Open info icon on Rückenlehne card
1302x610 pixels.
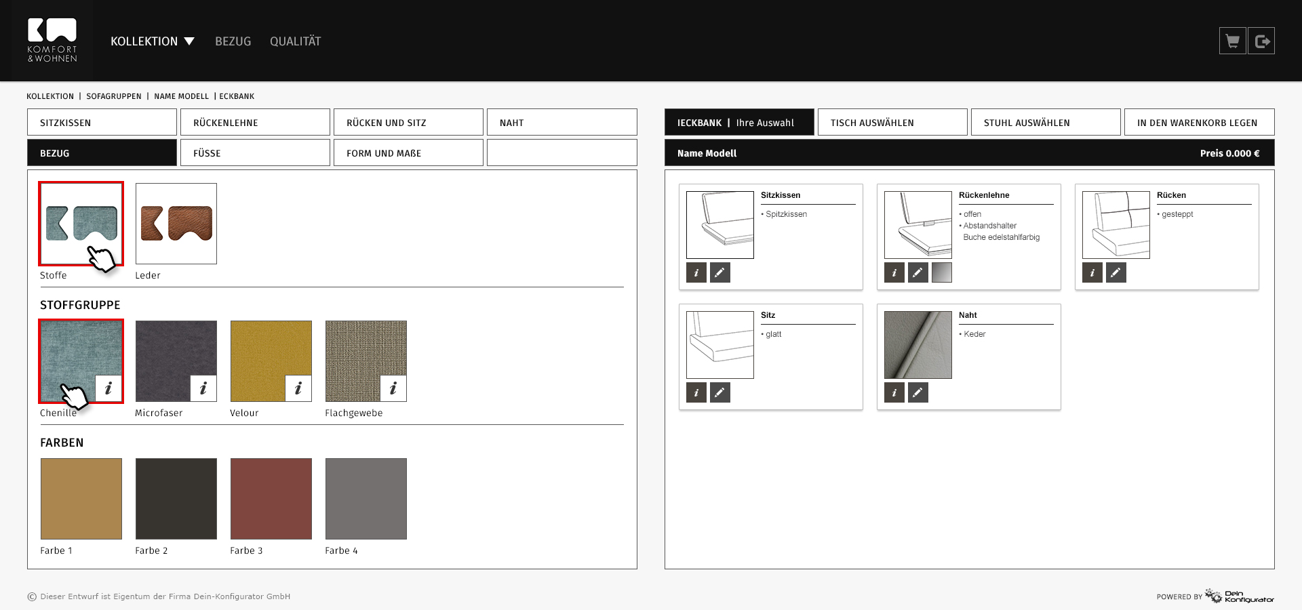click(x=894, y=272)
